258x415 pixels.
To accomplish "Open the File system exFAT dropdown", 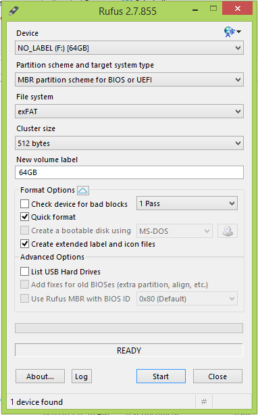I will (x=129, y=112).
